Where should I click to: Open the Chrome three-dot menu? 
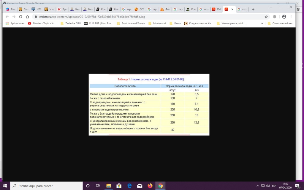coord(292,17)
